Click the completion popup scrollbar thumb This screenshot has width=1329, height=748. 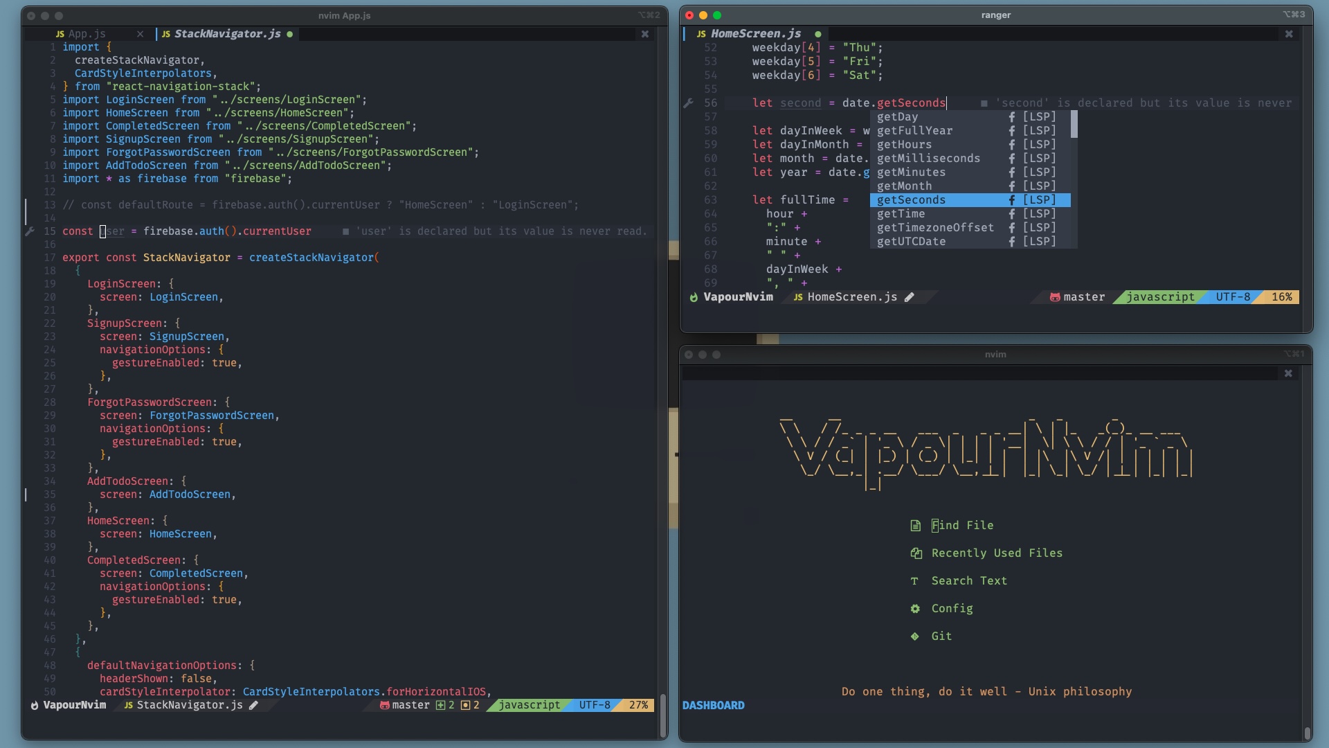coord(1074,125)
